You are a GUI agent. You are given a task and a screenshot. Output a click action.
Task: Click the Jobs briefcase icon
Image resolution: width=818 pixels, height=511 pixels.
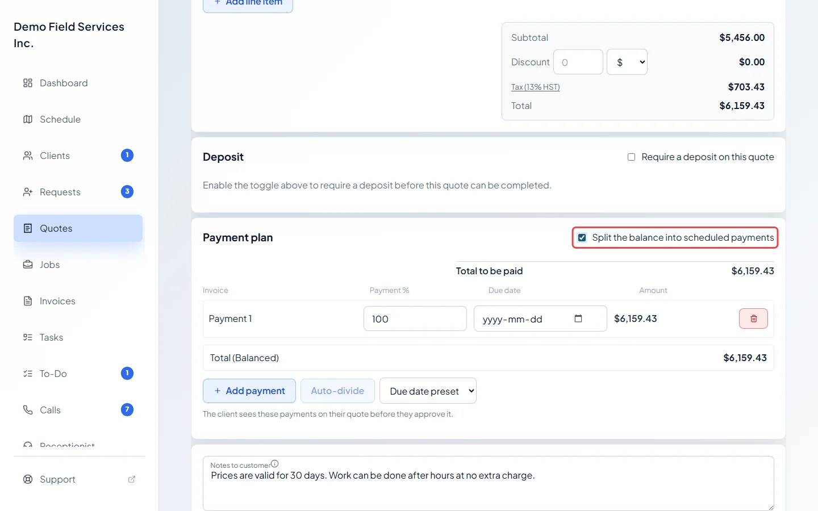click(x=28, y=265)
